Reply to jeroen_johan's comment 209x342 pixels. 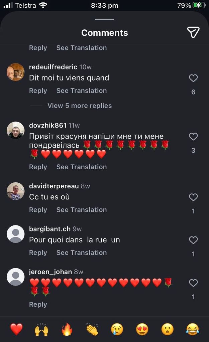click(x=38, y=304)
